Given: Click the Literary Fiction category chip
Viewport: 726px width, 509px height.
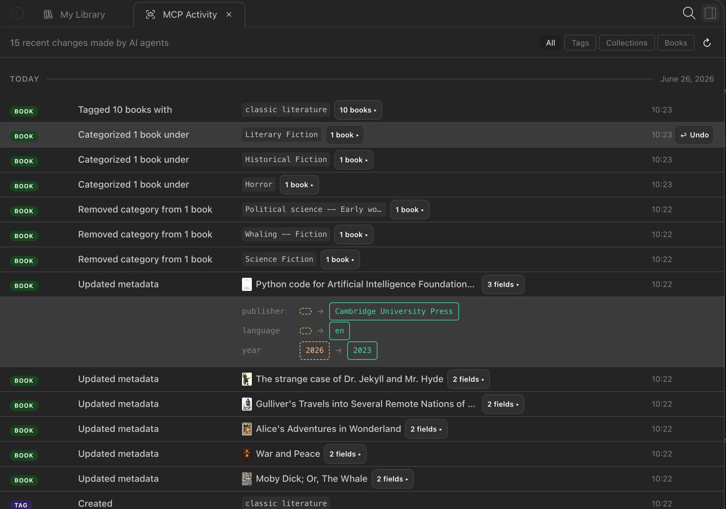Looking at the screenshot, I should (282, 134).
